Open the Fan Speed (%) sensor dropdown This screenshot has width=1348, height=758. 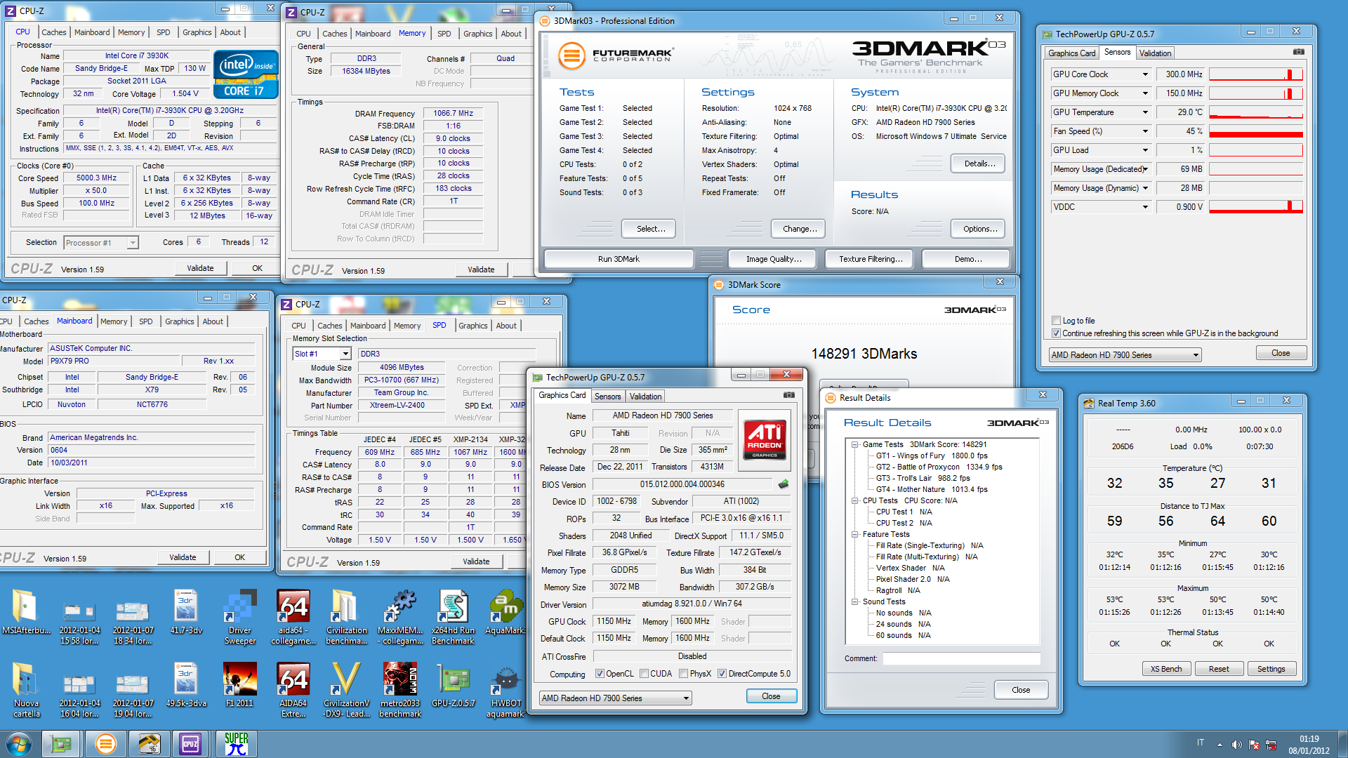[x=1144, y=131]
